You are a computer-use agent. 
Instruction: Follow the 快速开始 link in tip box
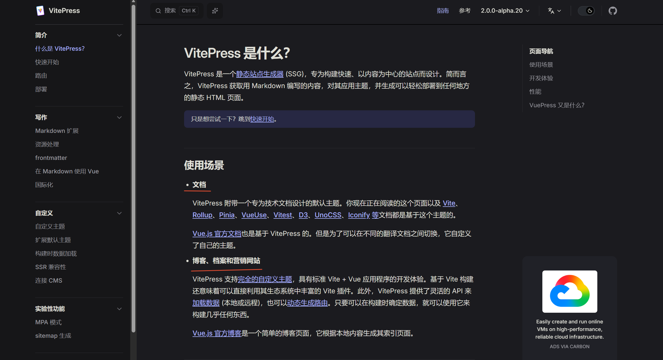click(262, 119)
